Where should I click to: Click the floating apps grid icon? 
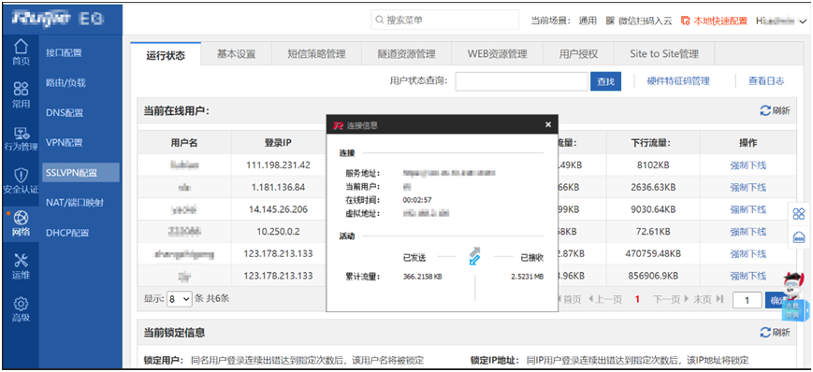798,214
